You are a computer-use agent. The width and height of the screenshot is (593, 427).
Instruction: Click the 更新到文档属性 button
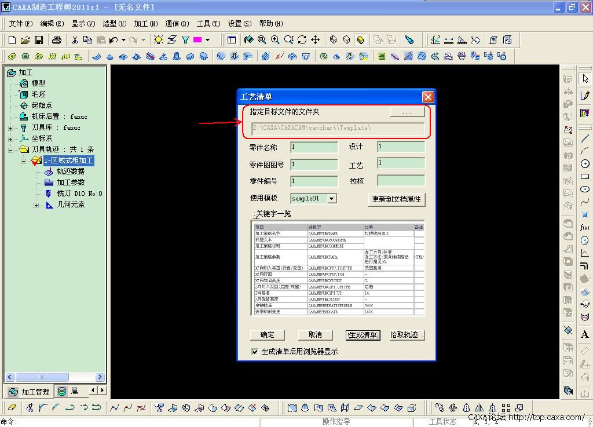pyautogui.click(x=397, y=199)
